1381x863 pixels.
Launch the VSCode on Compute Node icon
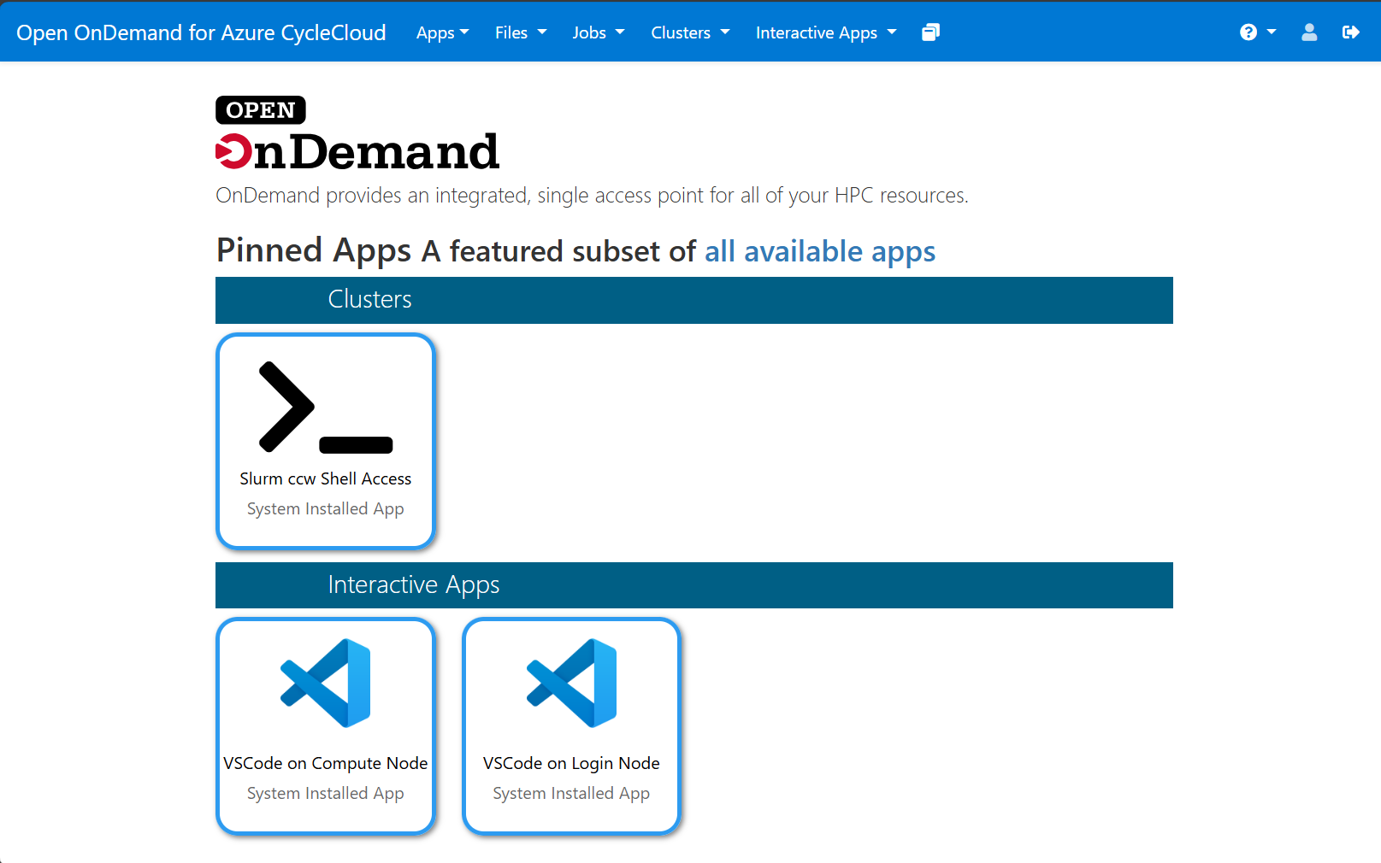[x=326, y=683]
